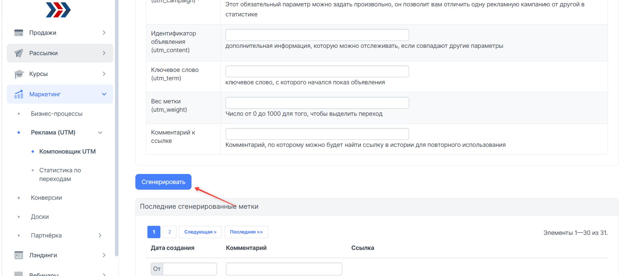
Task: Open Конверсии menu item
Action: (46, 198)
